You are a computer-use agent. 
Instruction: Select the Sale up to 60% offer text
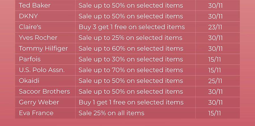click(131, 49)
